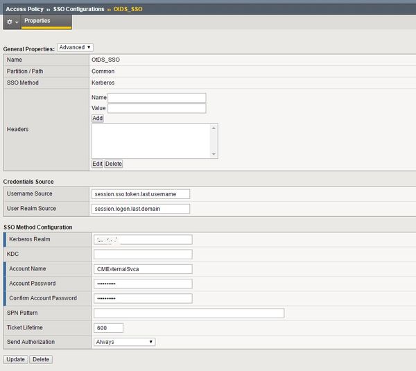The width and height of the screenshot is (416, 371).
Task: Click the Delete header button below list
Action: [x=114, y=164]
